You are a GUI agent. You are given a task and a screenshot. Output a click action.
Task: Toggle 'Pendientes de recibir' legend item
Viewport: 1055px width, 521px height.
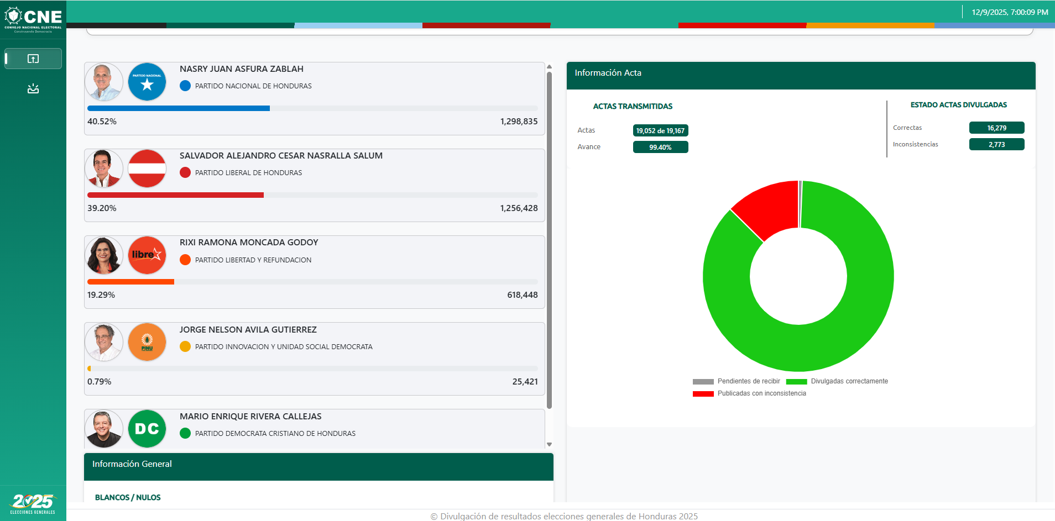736,381
